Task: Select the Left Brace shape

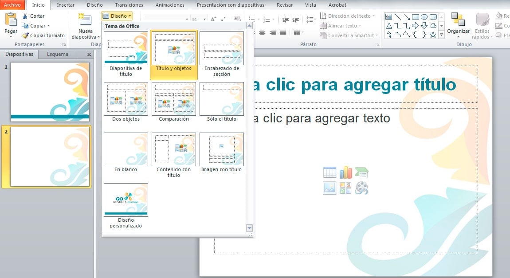Action: pos(416,35)
